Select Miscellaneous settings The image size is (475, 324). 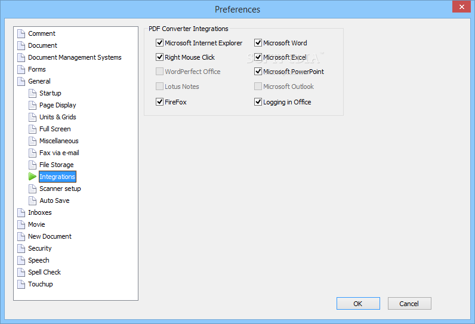pos(58,141)
